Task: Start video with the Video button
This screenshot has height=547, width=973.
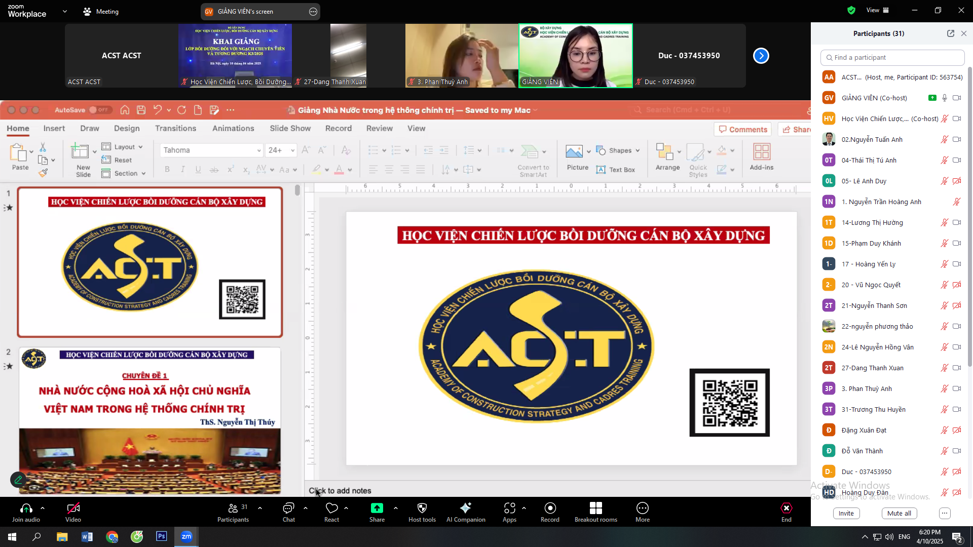Action: coord(73,508)
